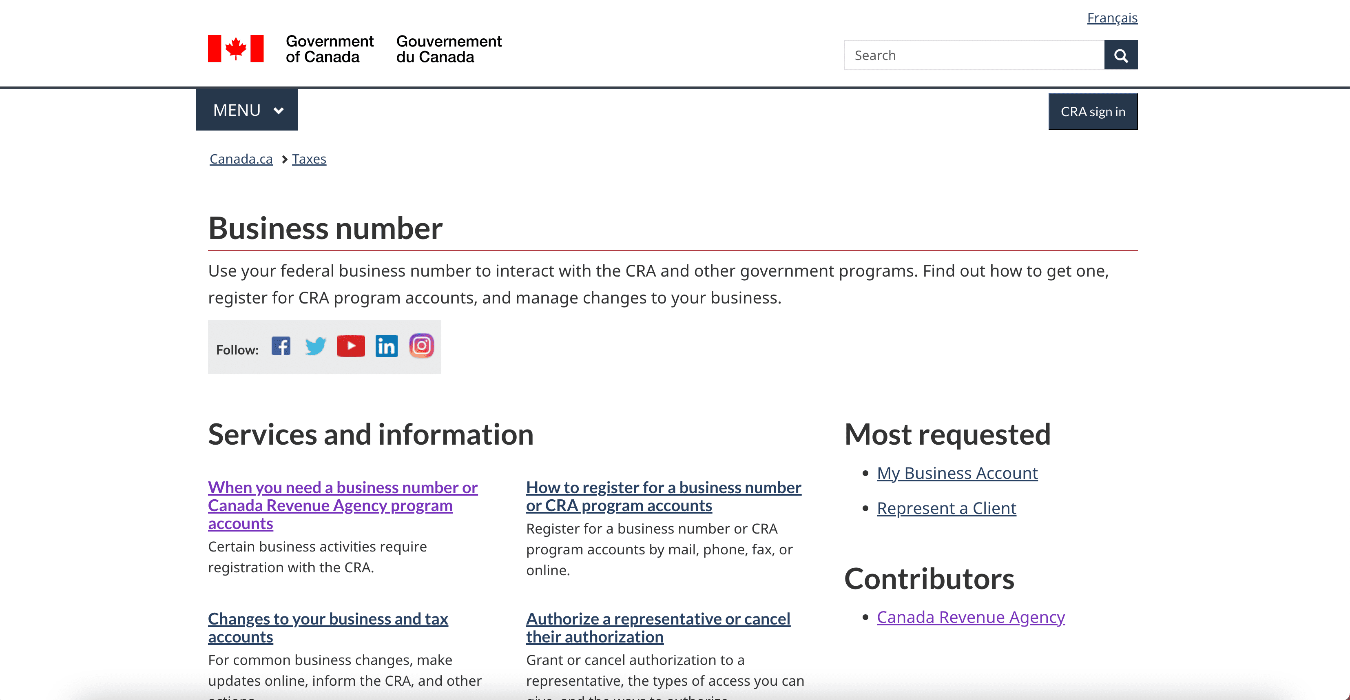
Task: Open the Twitter follow icon
Action: click(316, 346)
